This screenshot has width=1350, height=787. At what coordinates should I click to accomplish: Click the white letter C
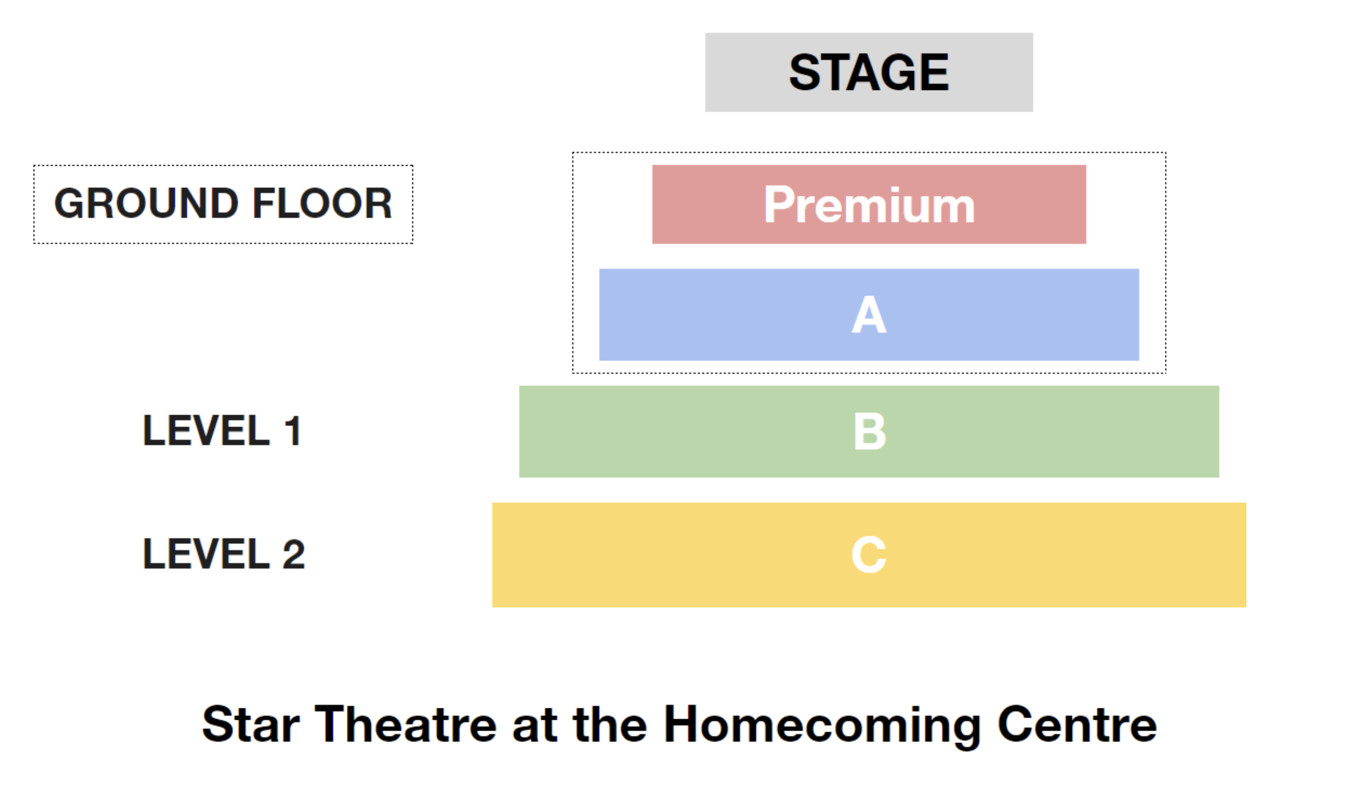[869, 555]
